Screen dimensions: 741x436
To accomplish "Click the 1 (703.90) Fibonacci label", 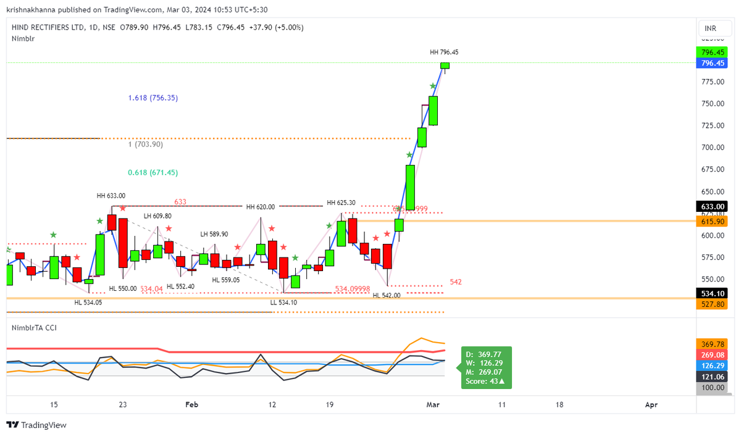I will (x=145, y=144).
